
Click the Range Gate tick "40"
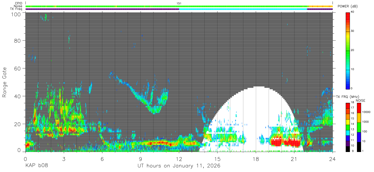(x=17, y=96)
